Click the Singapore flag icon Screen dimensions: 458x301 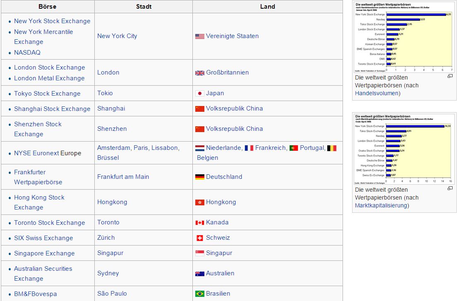click(x=200, y=253)
